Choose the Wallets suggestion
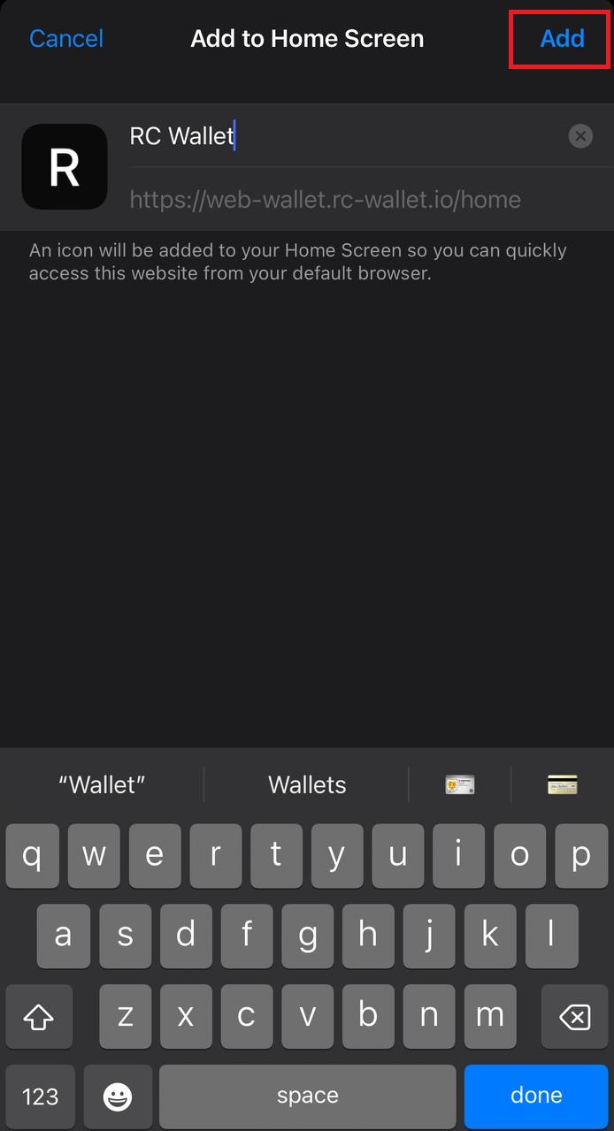The image size is (614, 1131). [307, 784]
